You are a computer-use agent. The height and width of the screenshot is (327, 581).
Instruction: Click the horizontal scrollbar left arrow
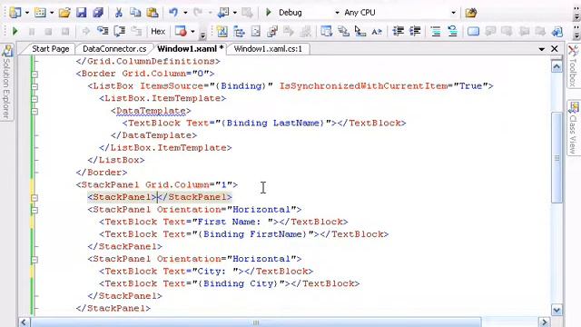point(25,322)
